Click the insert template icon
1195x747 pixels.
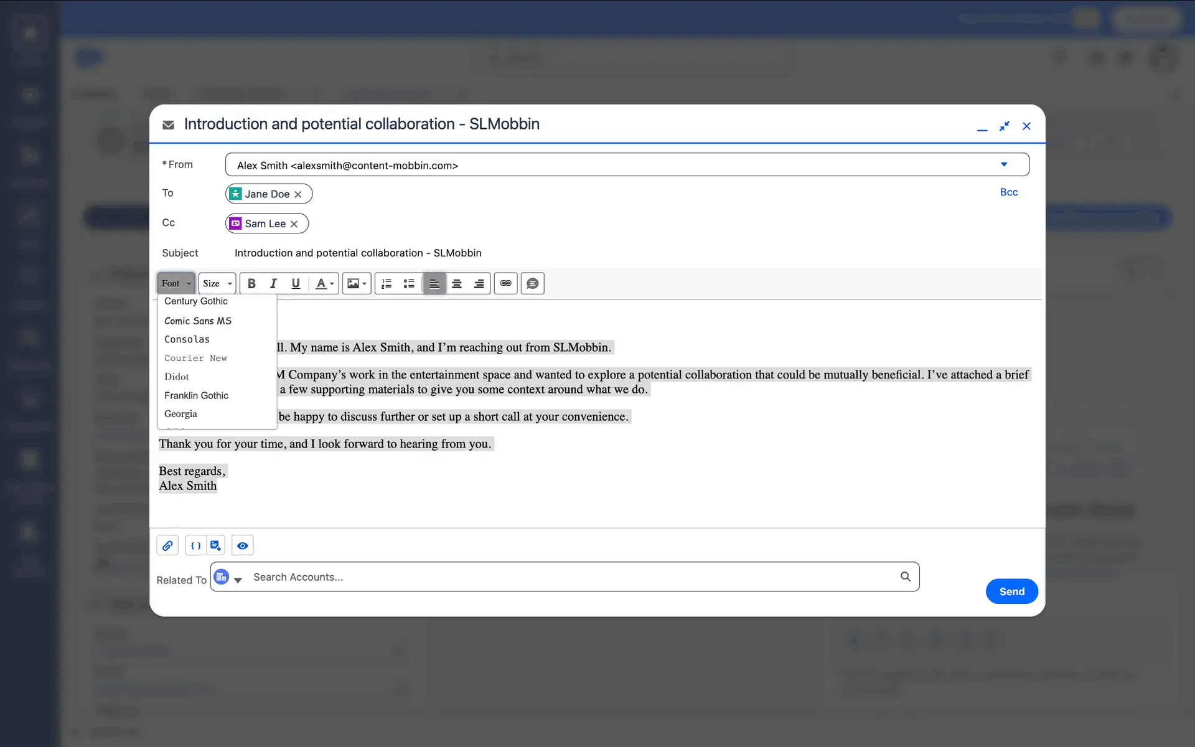pos(215,546)
